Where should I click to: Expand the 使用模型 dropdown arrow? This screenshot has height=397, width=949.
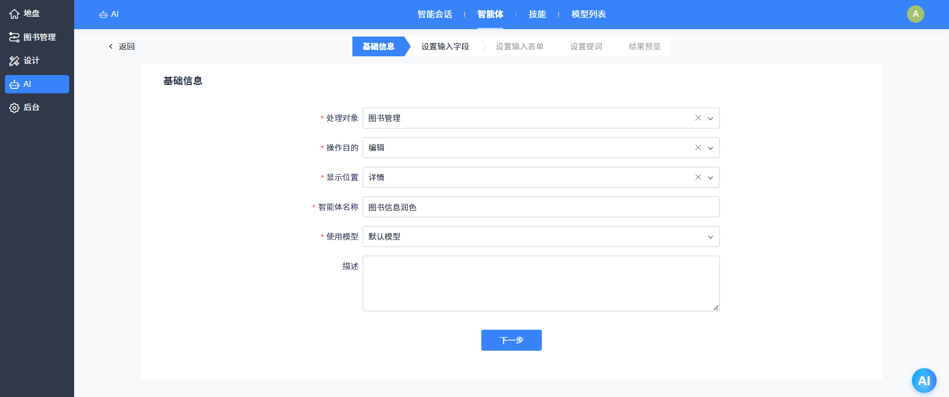click(710, 237)
